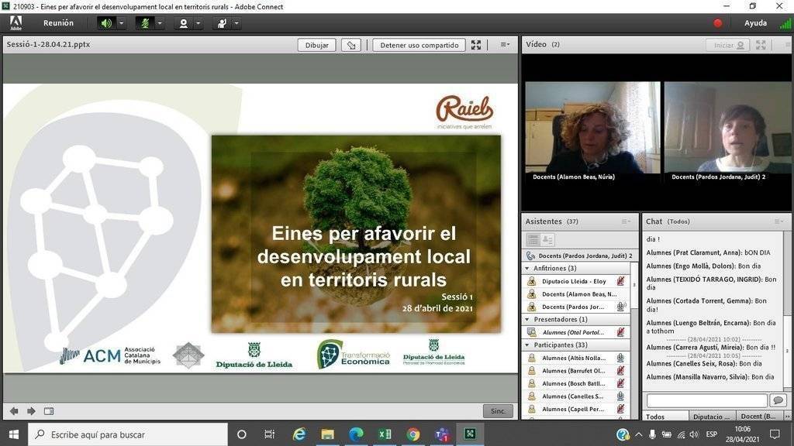Open the speaker volume dropdown arrow
This screenshot has height=446, width=794.
tap(119, 22)
